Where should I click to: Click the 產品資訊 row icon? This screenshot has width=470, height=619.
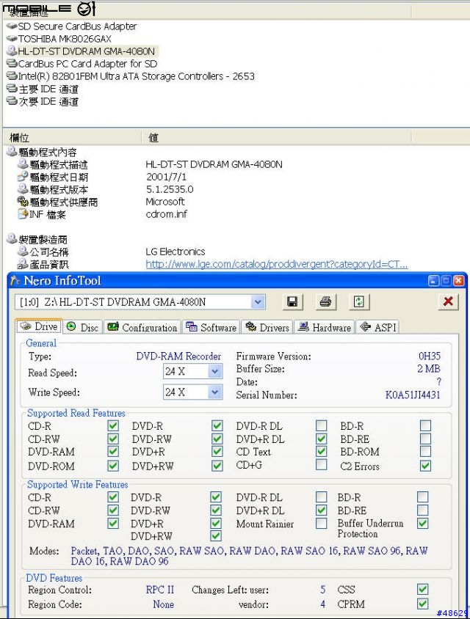pyautogui.click(x=23, y=264)
